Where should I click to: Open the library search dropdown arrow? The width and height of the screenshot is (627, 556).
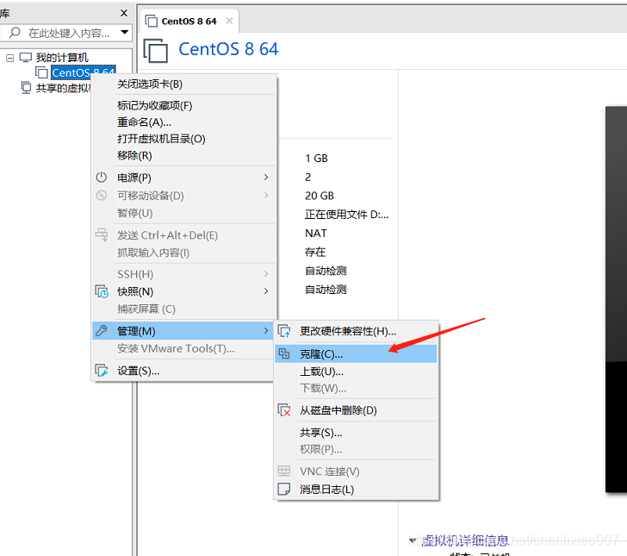coord(124,32)
